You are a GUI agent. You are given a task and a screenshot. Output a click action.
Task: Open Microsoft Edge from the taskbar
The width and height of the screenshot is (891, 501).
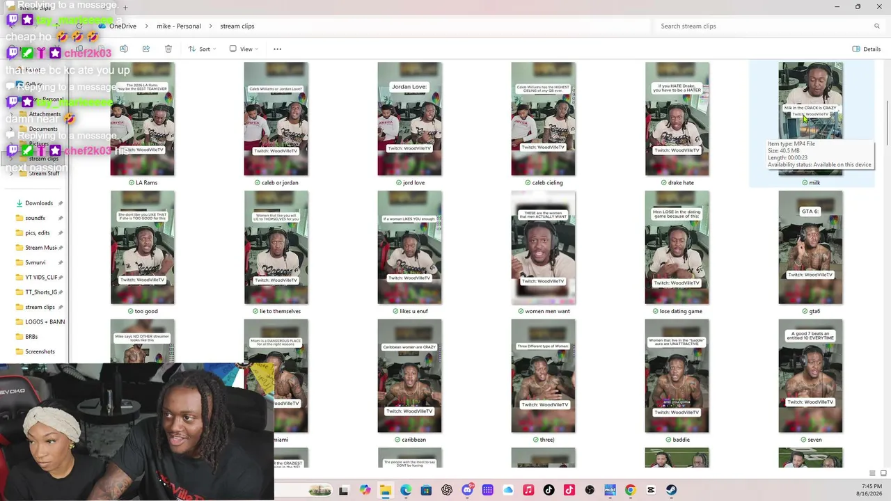click(406, 490)
